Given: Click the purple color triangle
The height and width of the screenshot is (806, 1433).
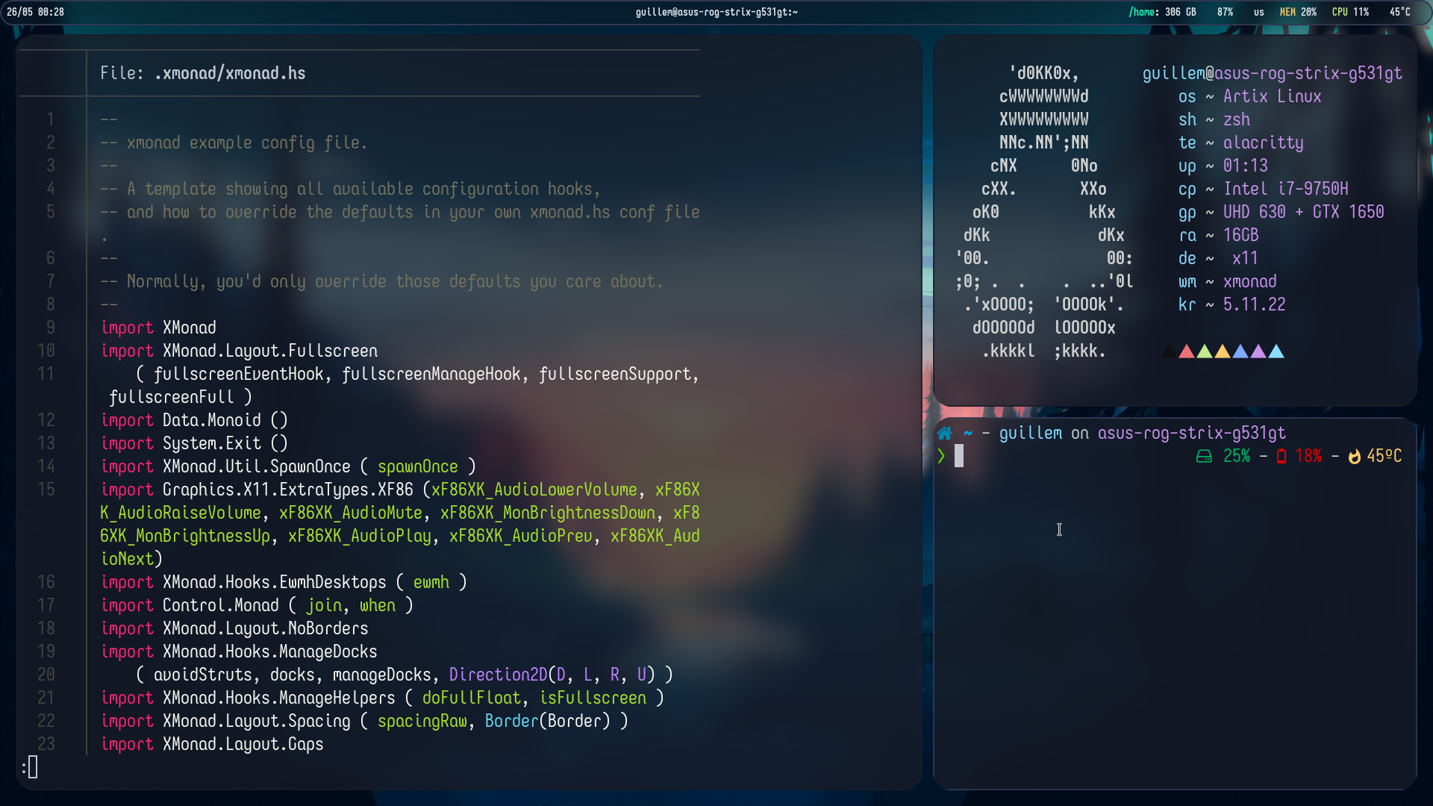Looking at the screenshot, I should point(1258,352).
